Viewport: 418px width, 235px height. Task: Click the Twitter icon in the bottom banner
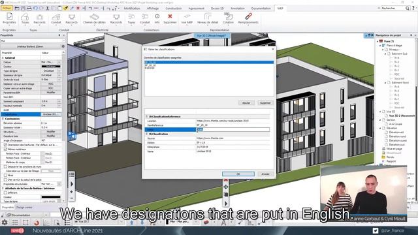[x=376, y=230]
